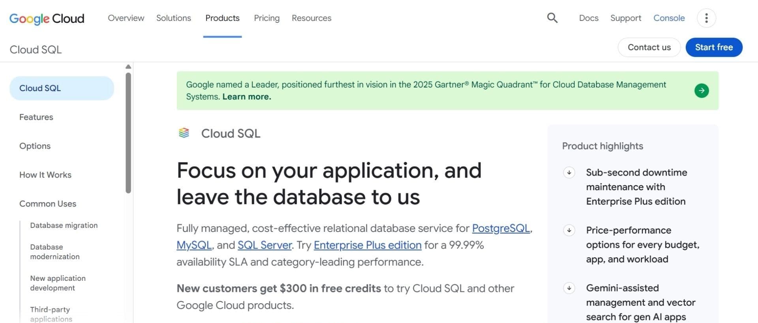Image resolution: width=758 pixels, height=323 pixels.
Task: Click the Contact us button
Action: 649,47
